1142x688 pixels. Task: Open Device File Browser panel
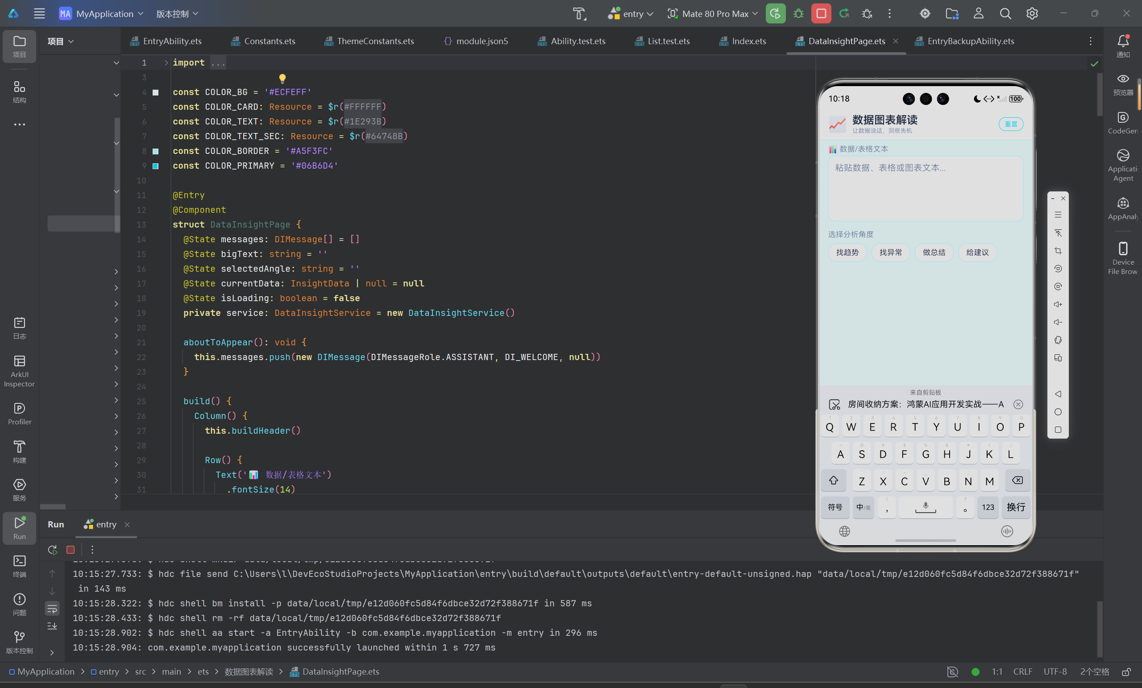coord(1122,258)
